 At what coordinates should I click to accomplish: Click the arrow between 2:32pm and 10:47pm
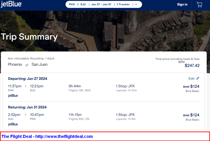tap(26, 115)
